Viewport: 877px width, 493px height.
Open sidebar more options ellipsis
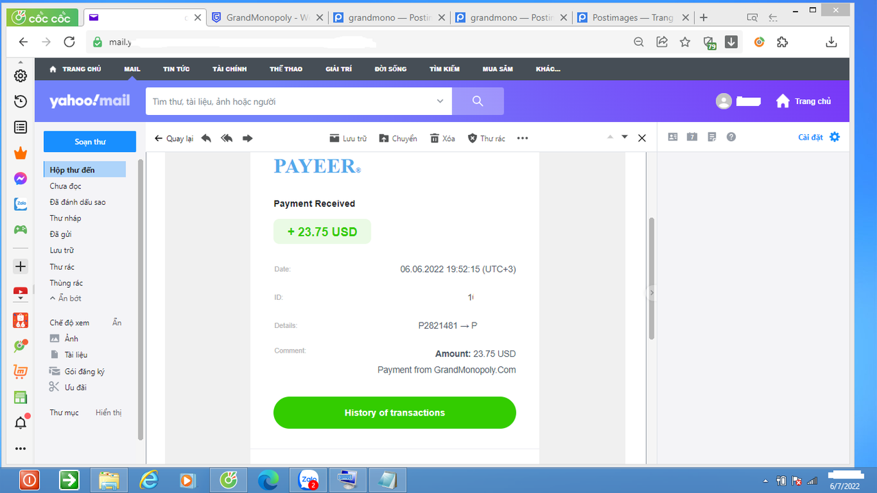[21, 448]
